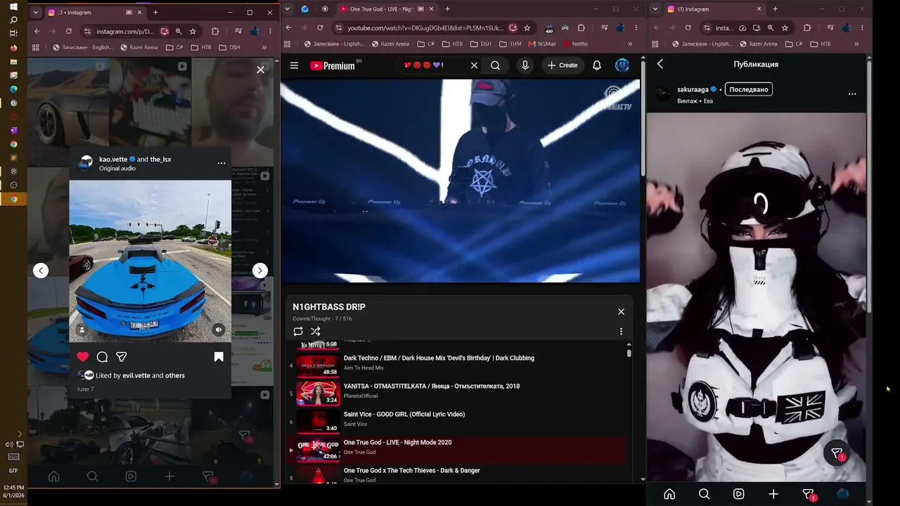
Task: Select the Saint Vice GOOD GIRL thumbnail
Action: (x=318, y=421)
